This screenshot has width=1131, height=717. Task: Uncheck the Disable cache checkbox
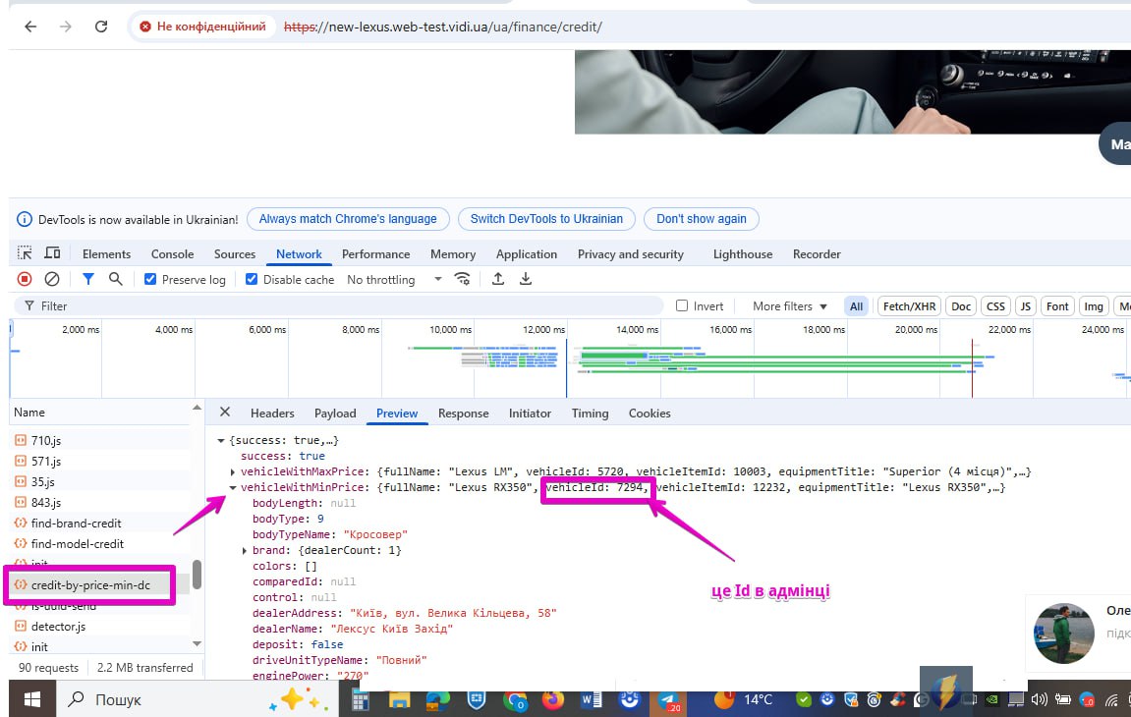coord(252,280)
